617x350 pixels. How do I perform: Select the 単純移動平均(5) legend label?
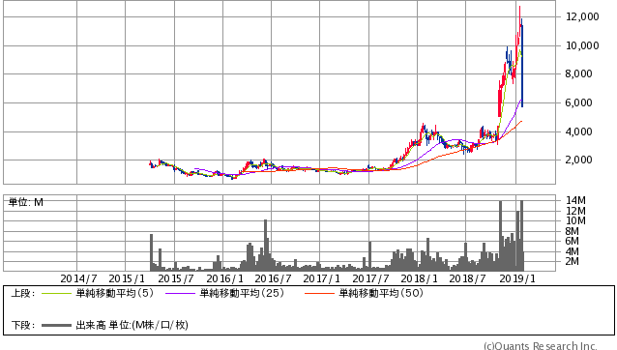[114, 293]
